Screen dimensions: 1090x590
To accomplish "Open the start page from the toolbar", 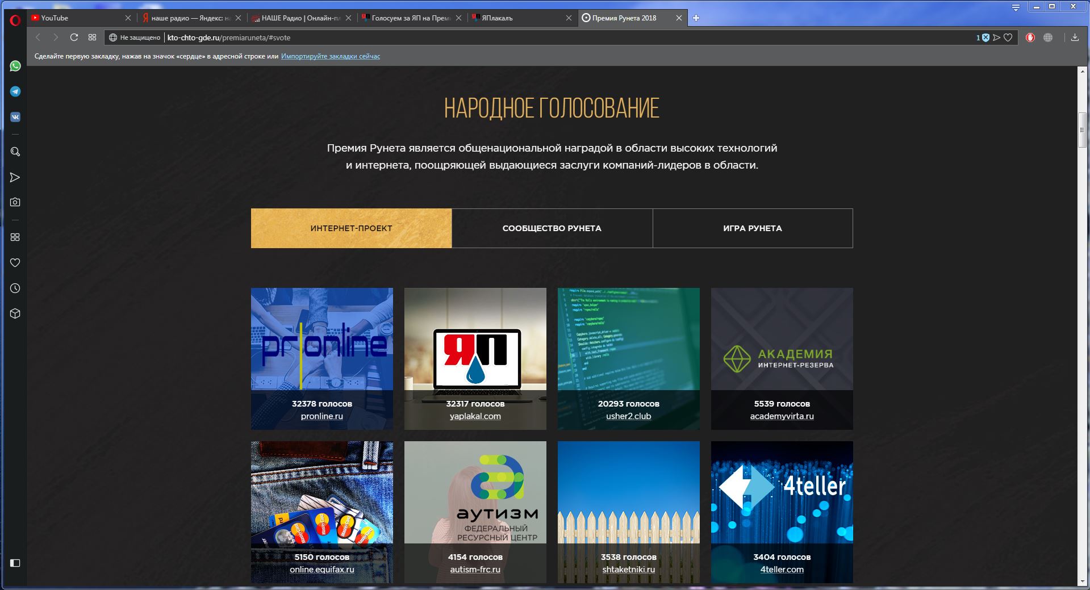I will point(92,37).
